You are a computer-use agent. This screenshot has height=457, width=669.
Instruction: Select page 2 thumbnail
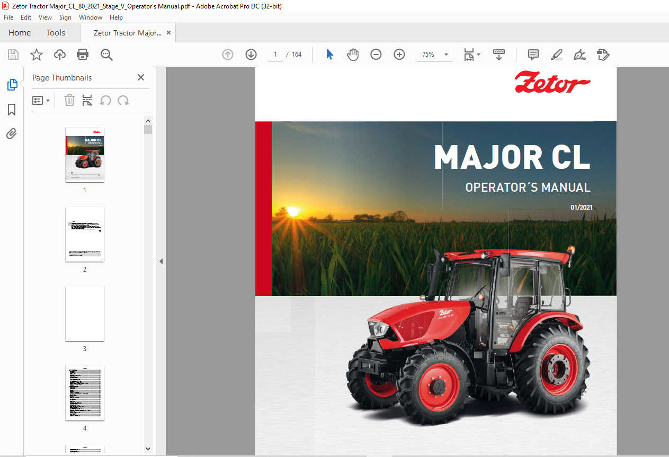point(85,234)
